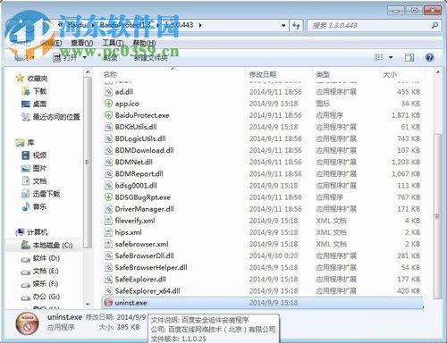Click the BaiduProtect.exe green icon
The width and height of the screenshot is (447, 343).
point(108,115)
